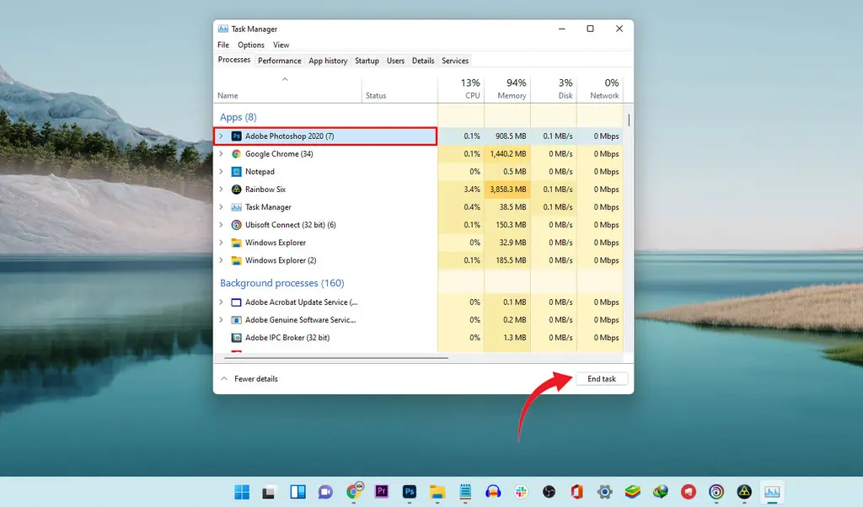Viewport: 863px width, 507px height.
Task: Open the Widgets panel from the taskbar
Action: [297, 492]
